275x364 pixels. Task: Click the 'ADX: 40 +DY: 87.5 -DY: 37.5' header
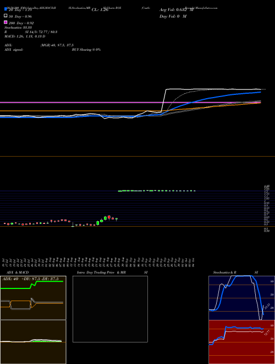pos(30,279)
